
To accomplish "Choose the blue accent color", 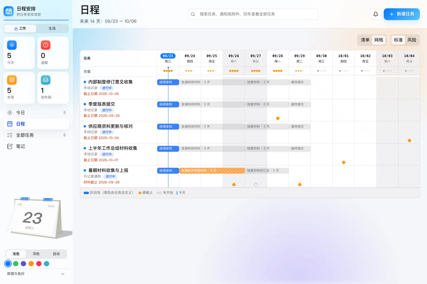I will (8, 264).
